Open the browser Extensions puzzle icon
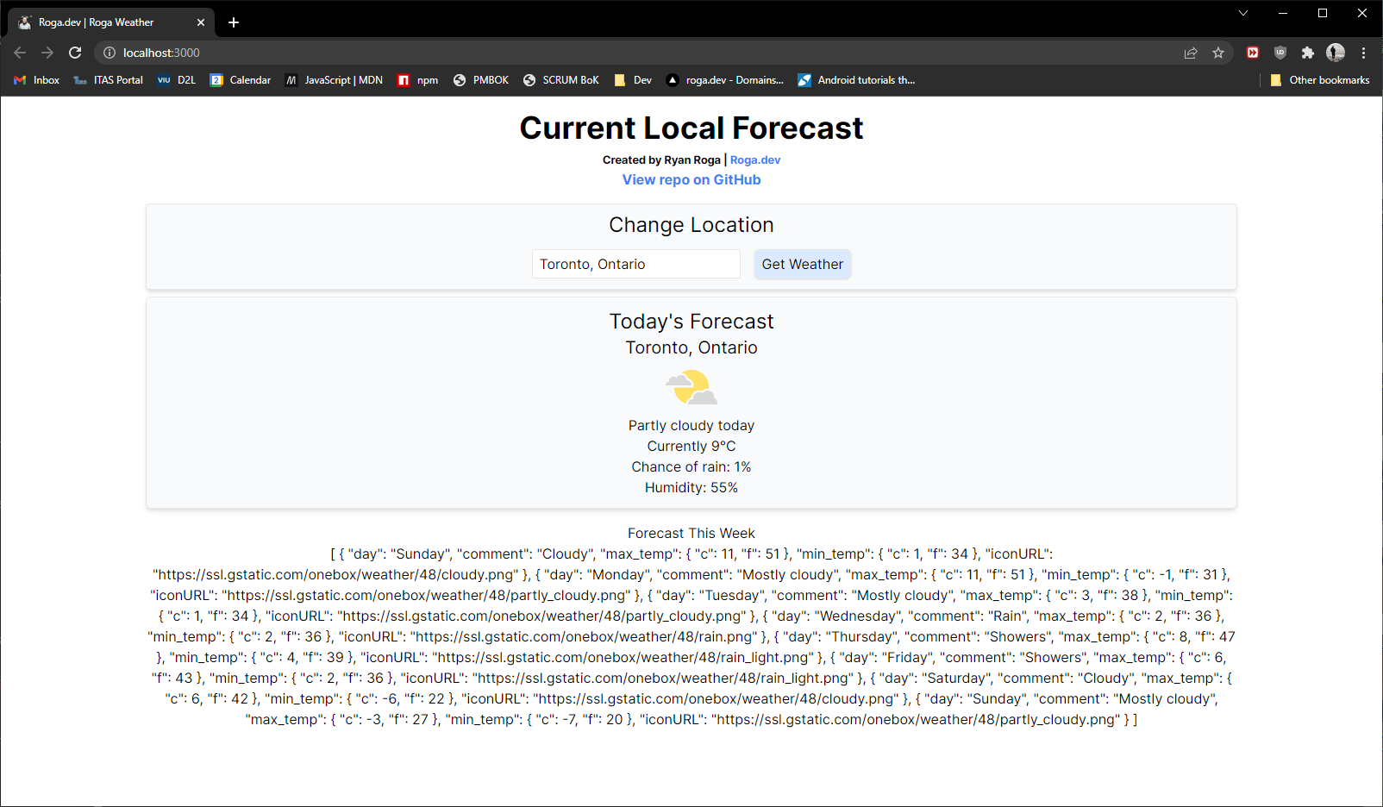1383x807 pixels. pos(1308,53)
